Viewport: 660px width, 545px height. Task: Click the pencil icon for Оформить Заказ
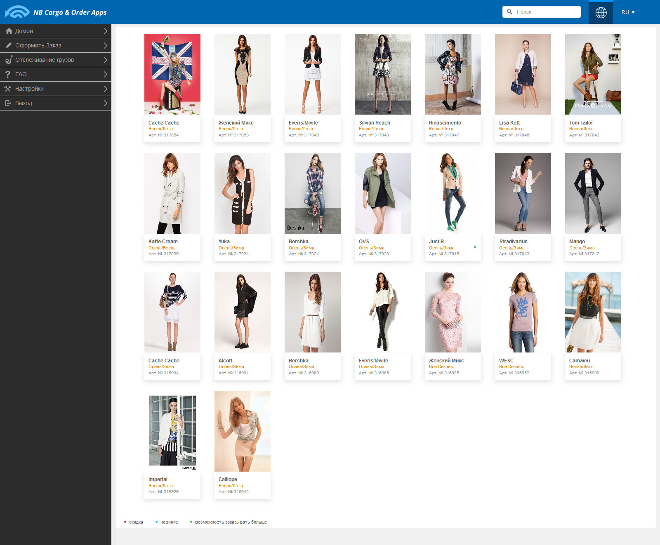pyautogui.click(x=9, y=45)
